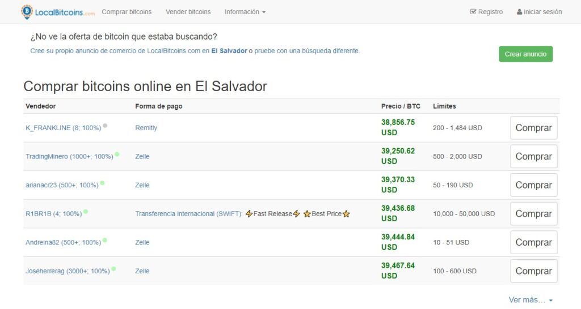Click the Crear anuncio green button
Viewport: 581px width, 309px height.
pyautogui.click(x=526, y=54)
